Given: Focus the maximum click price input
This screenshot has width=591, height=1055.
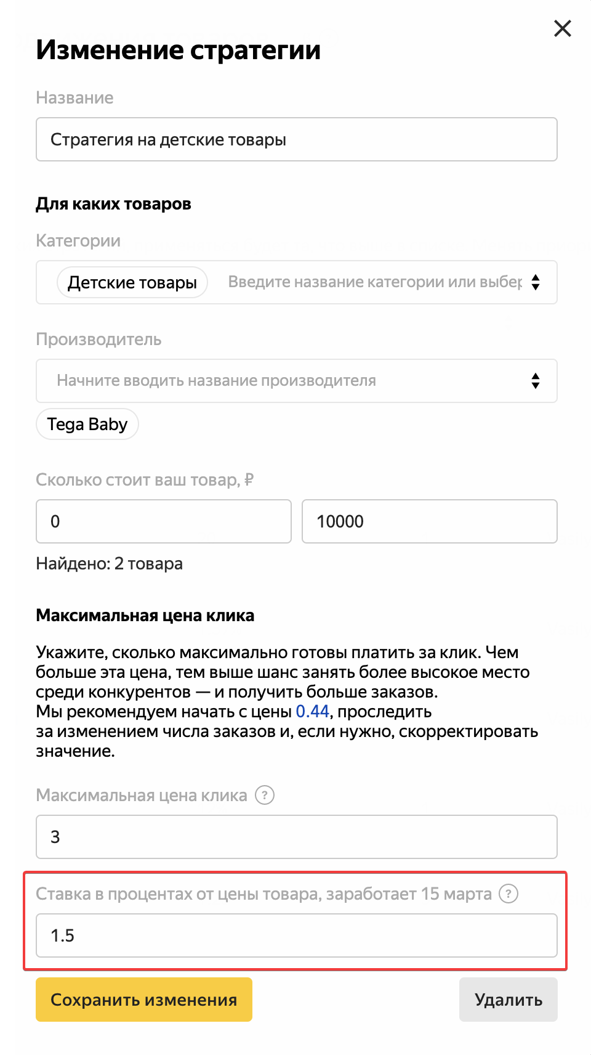Looking at the screenshot, I should [x=296, y=837].
